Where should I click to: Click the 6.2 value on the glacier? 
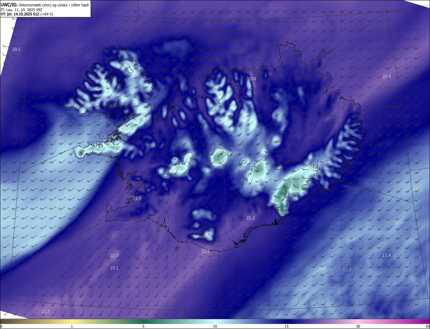[x=218, y=157]
